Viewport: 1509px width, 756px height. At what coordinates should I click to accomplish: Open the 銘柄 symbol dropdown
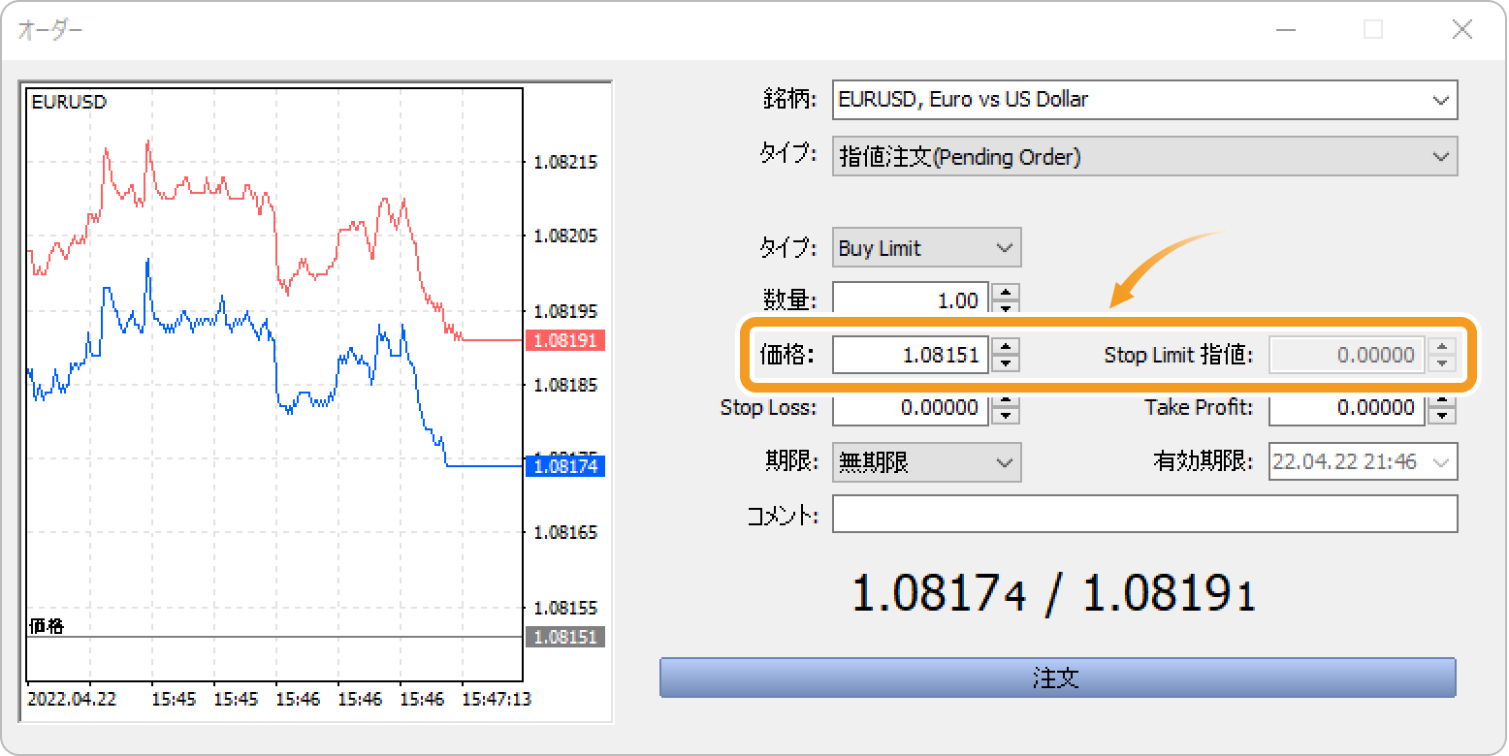pos(1144,100)
